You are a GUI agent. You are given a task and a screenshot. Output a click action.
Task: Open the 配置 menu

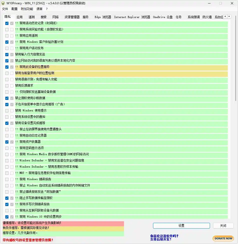click(x=14, y=9)
